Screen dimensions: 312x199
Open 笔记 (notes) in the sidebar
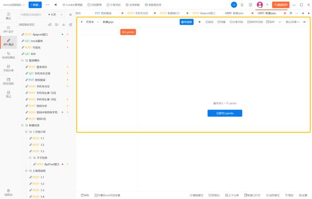coord(8,94)
